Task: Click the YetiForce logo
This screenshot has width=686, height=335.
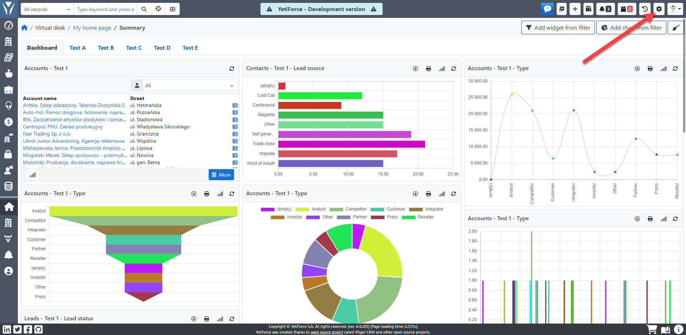Action: point(9,9)
